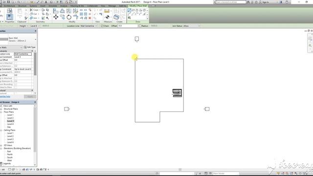Viewport: 313px width, 176px height.
Task: Click the Create Similar ribbon icon
Action: (x=116, y=17)
